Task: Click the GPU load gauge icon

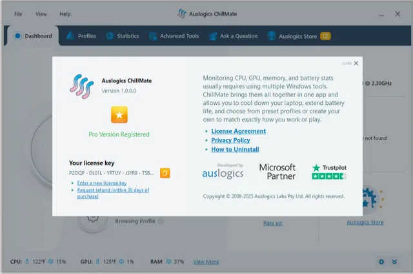Action: [121, 262]
